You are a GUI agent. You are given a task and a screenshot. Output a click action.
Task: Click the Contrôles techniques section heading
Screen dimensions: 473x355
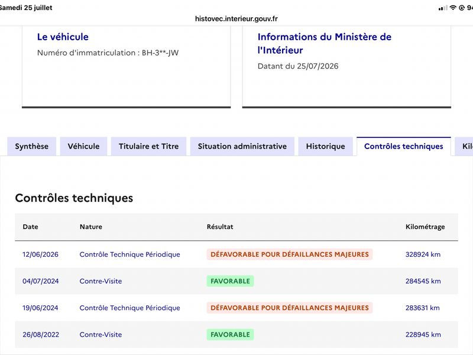(x=74, y=198)
